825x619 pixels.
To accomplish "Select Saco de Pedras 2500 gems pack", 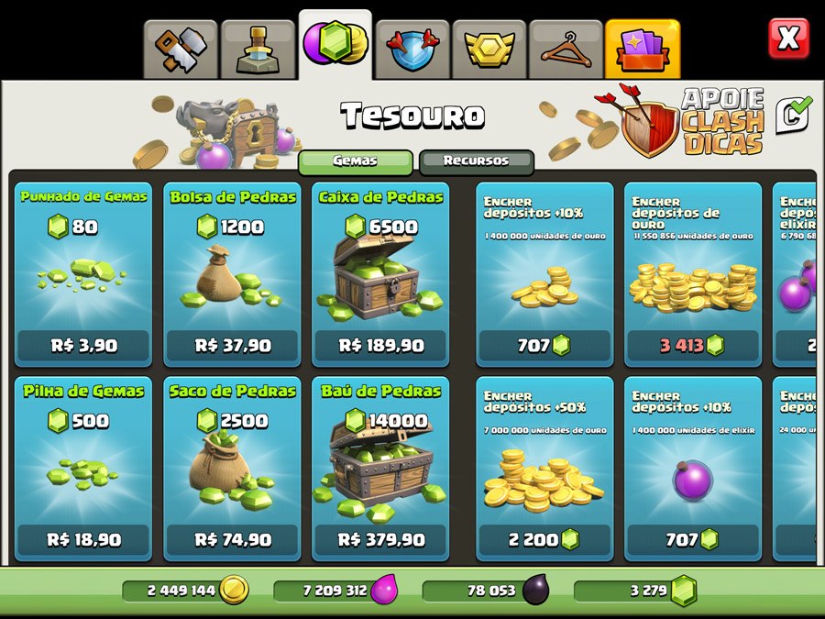I will point(232,469).
